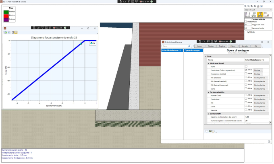Select Opera di sostegno category item
The width and height of the screenshot is (274, 164).
click(193, 50)
